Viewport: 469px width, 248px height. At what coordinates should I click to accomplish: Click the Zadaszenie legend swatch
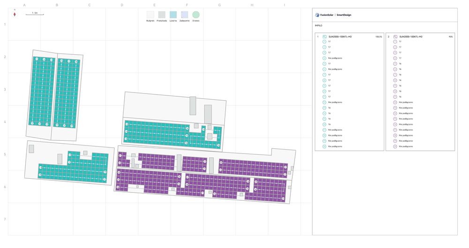pyautogui.click(x=184, y=15)
